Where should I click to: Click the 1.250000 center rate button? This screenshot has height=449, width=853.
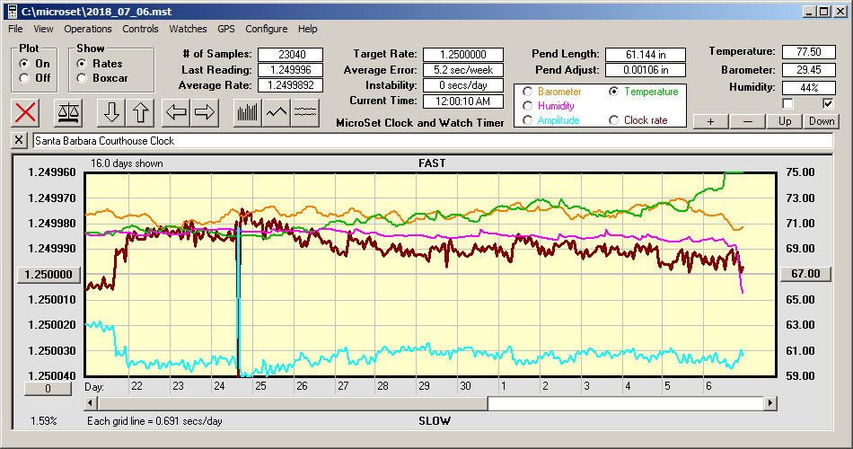coord(49,274)
